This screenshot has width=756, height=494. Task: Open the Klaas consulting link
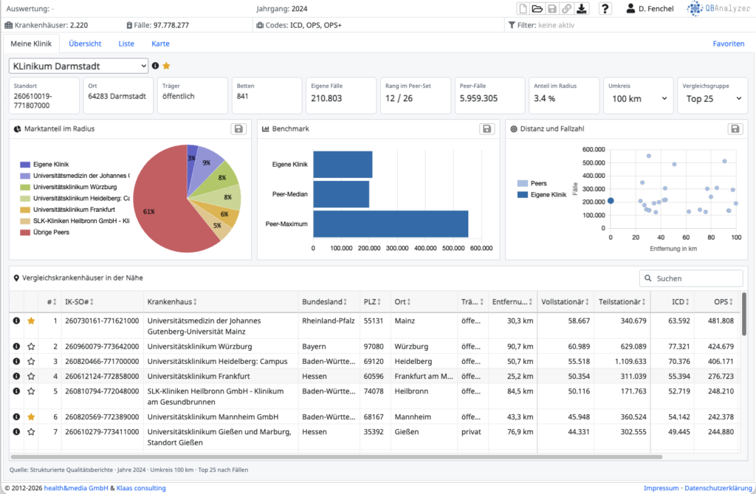pyautogui.click(x=141, y=488)
